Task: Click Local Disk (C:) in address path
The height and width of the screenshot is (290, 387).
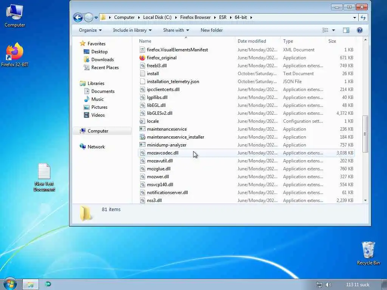Action: tap(157, 17)
